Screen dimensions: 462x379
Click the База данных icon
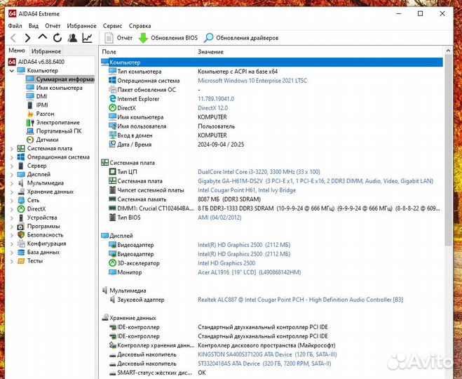pyautogui.click(x=21, y=252)
